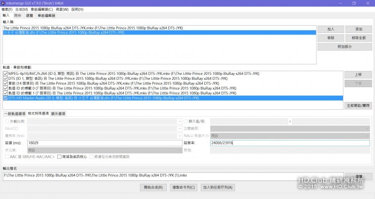The height and width of the screenshot is (199, 375).
Task: Select the 外觀比例 radio button
Action: (7, 121)
